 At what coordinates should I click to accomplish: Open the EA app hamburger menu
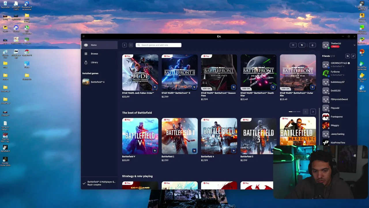tap(84, 36)
